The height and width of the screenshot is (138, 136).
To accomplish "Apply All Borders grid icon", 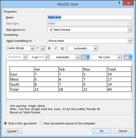I will coord(84,57).
